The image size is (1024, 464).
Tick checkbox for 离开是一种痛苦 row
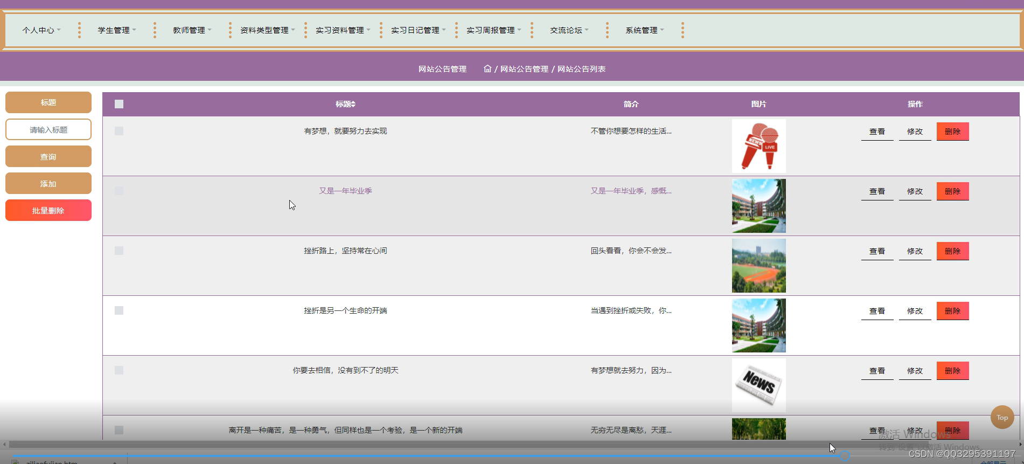119,430
